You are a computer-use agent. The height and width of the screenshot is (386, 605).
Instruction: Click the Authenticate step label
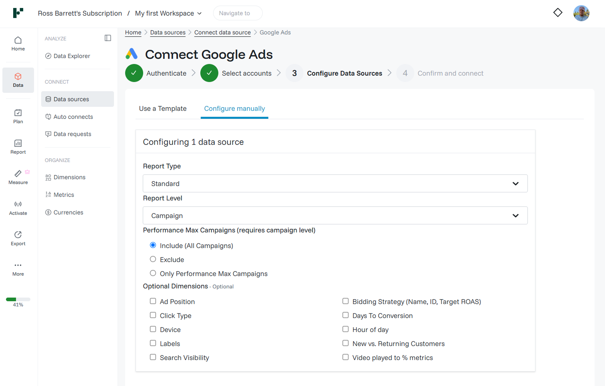pyautogui.click(x=166, y=73)
